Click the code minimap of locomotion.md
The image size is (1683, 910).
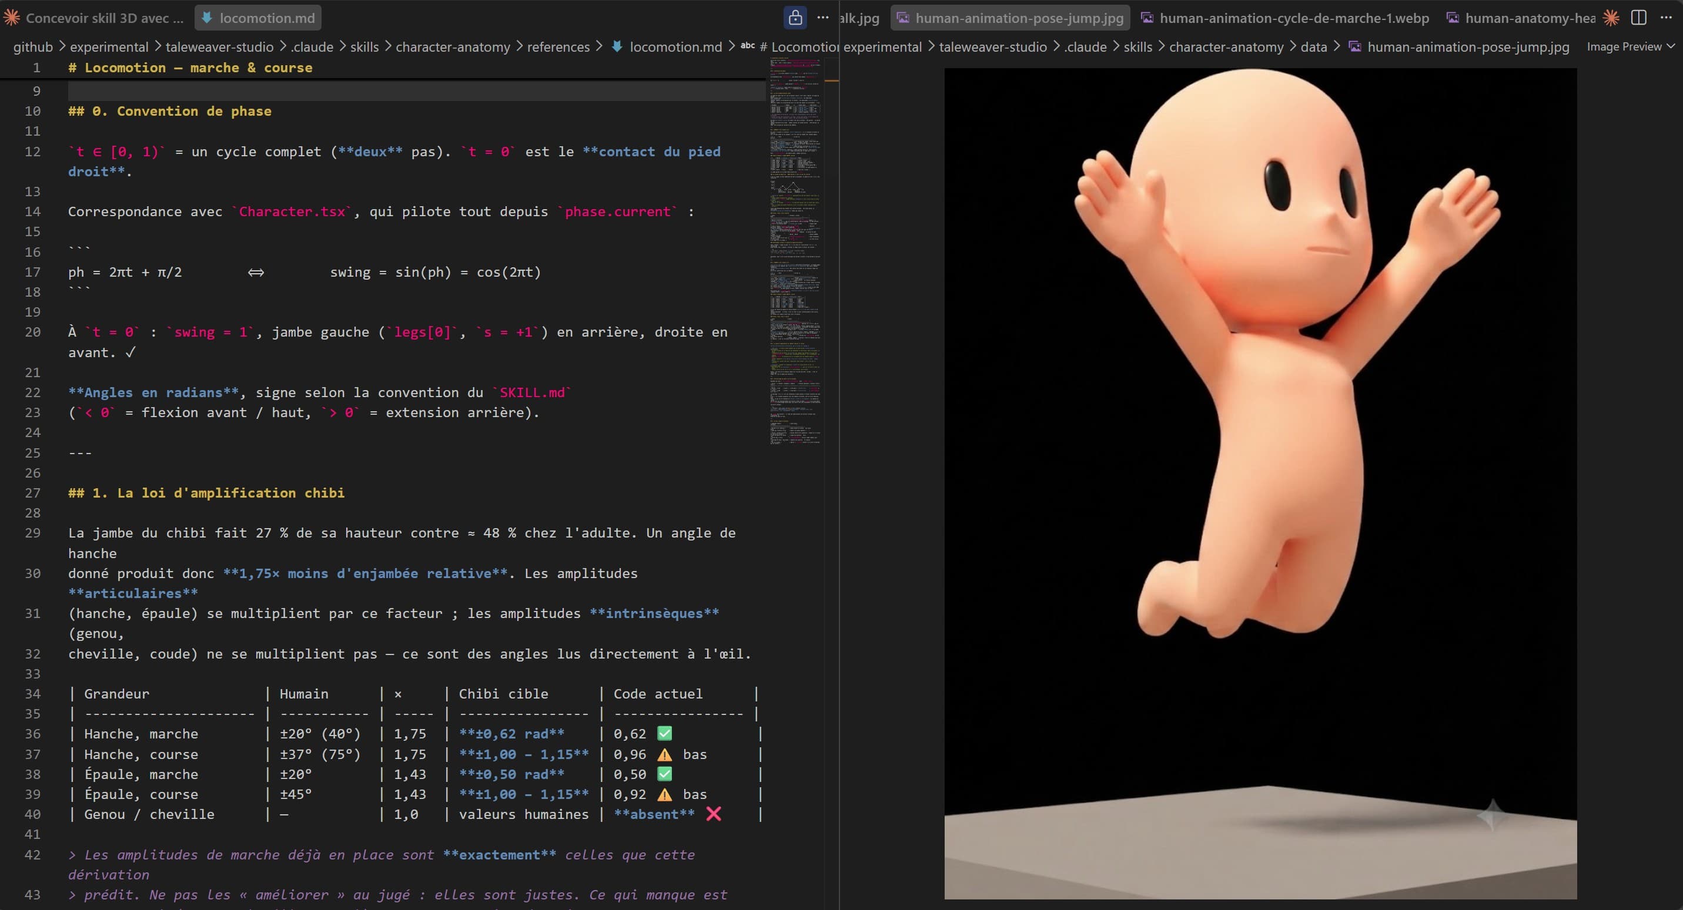795,251
